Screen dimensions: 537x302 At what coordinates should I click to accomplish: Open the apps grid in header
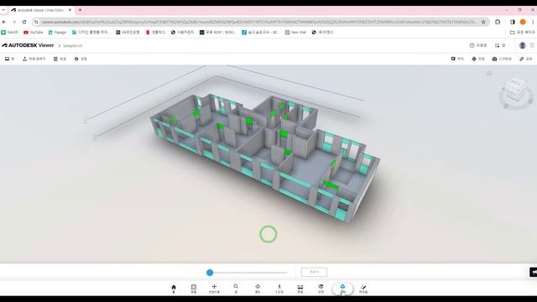(500, 45)
